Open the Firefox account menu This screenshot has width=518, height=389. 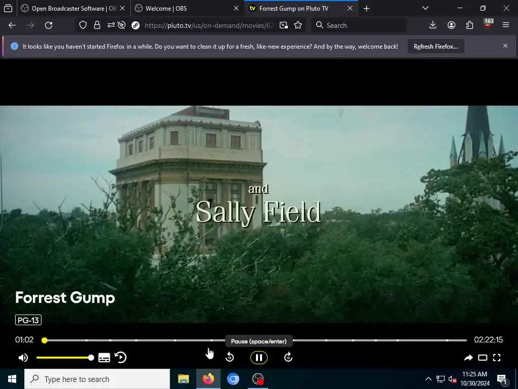pyautogui.click(x=451, y=25)
